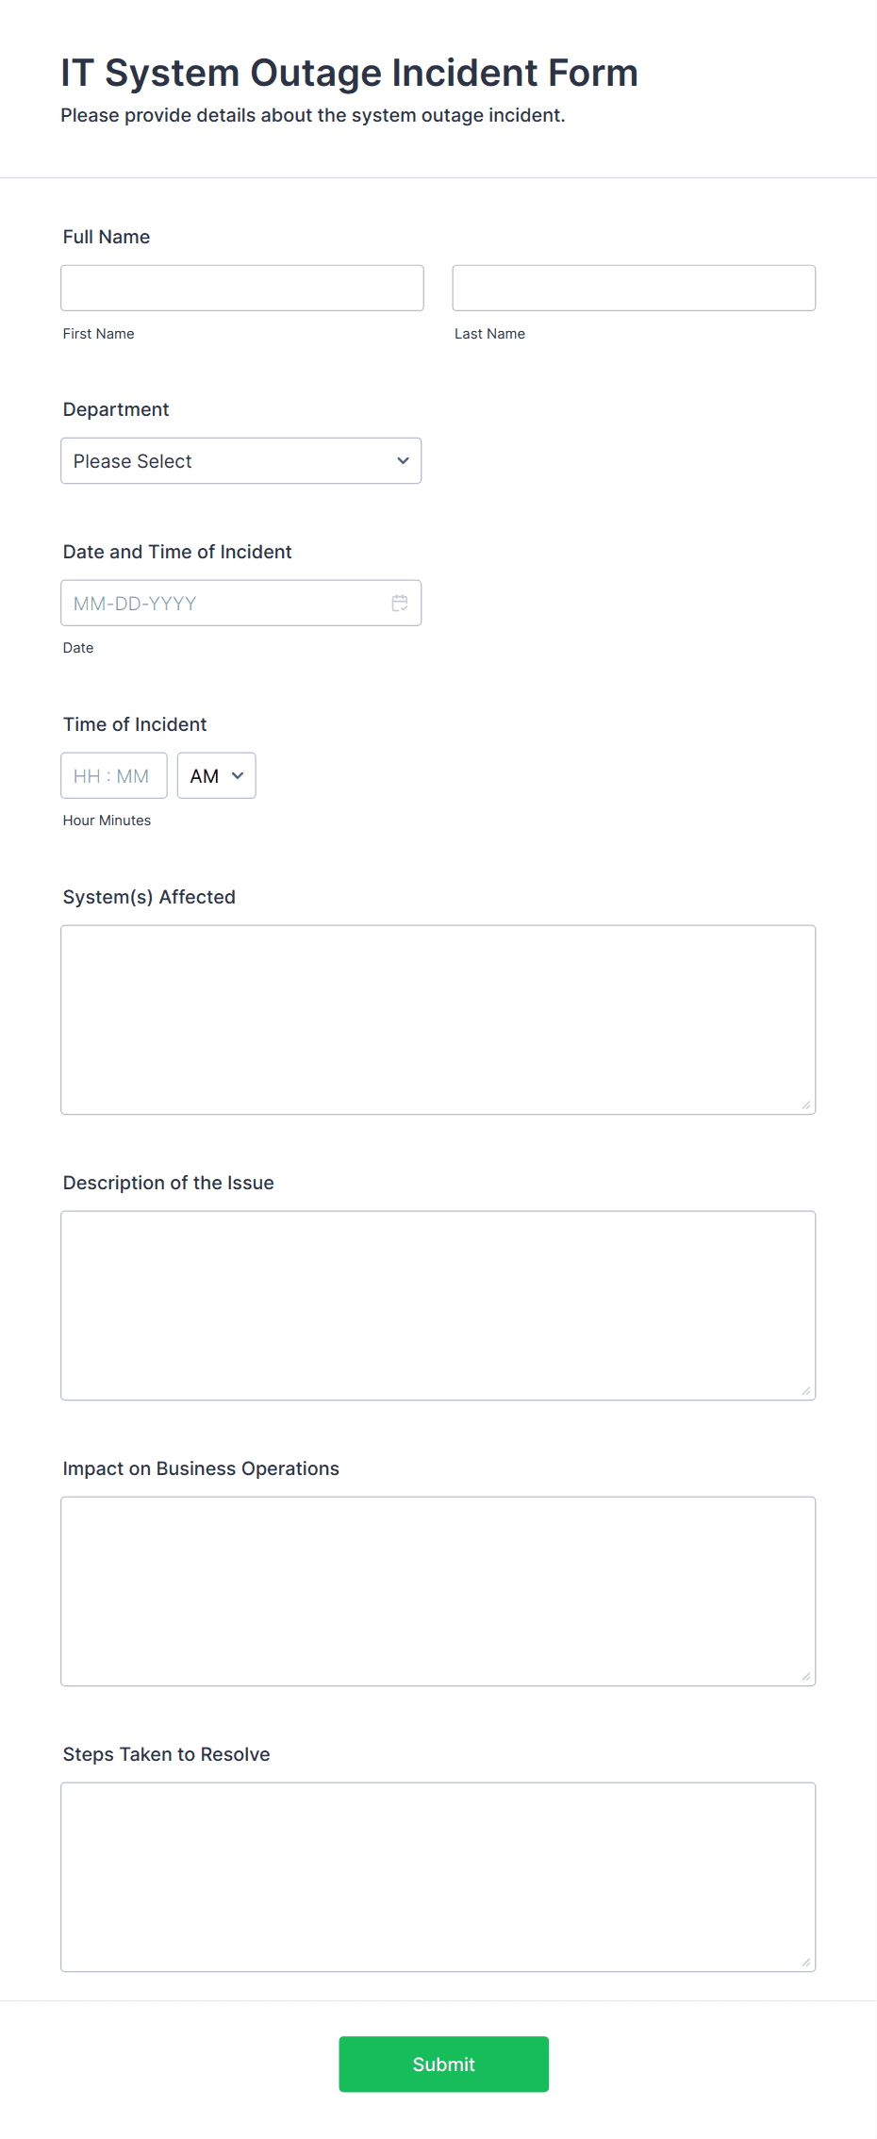The image size is (877, 2139).
Task: Click the HH:MM time entry field
Action: pos(113,775)
